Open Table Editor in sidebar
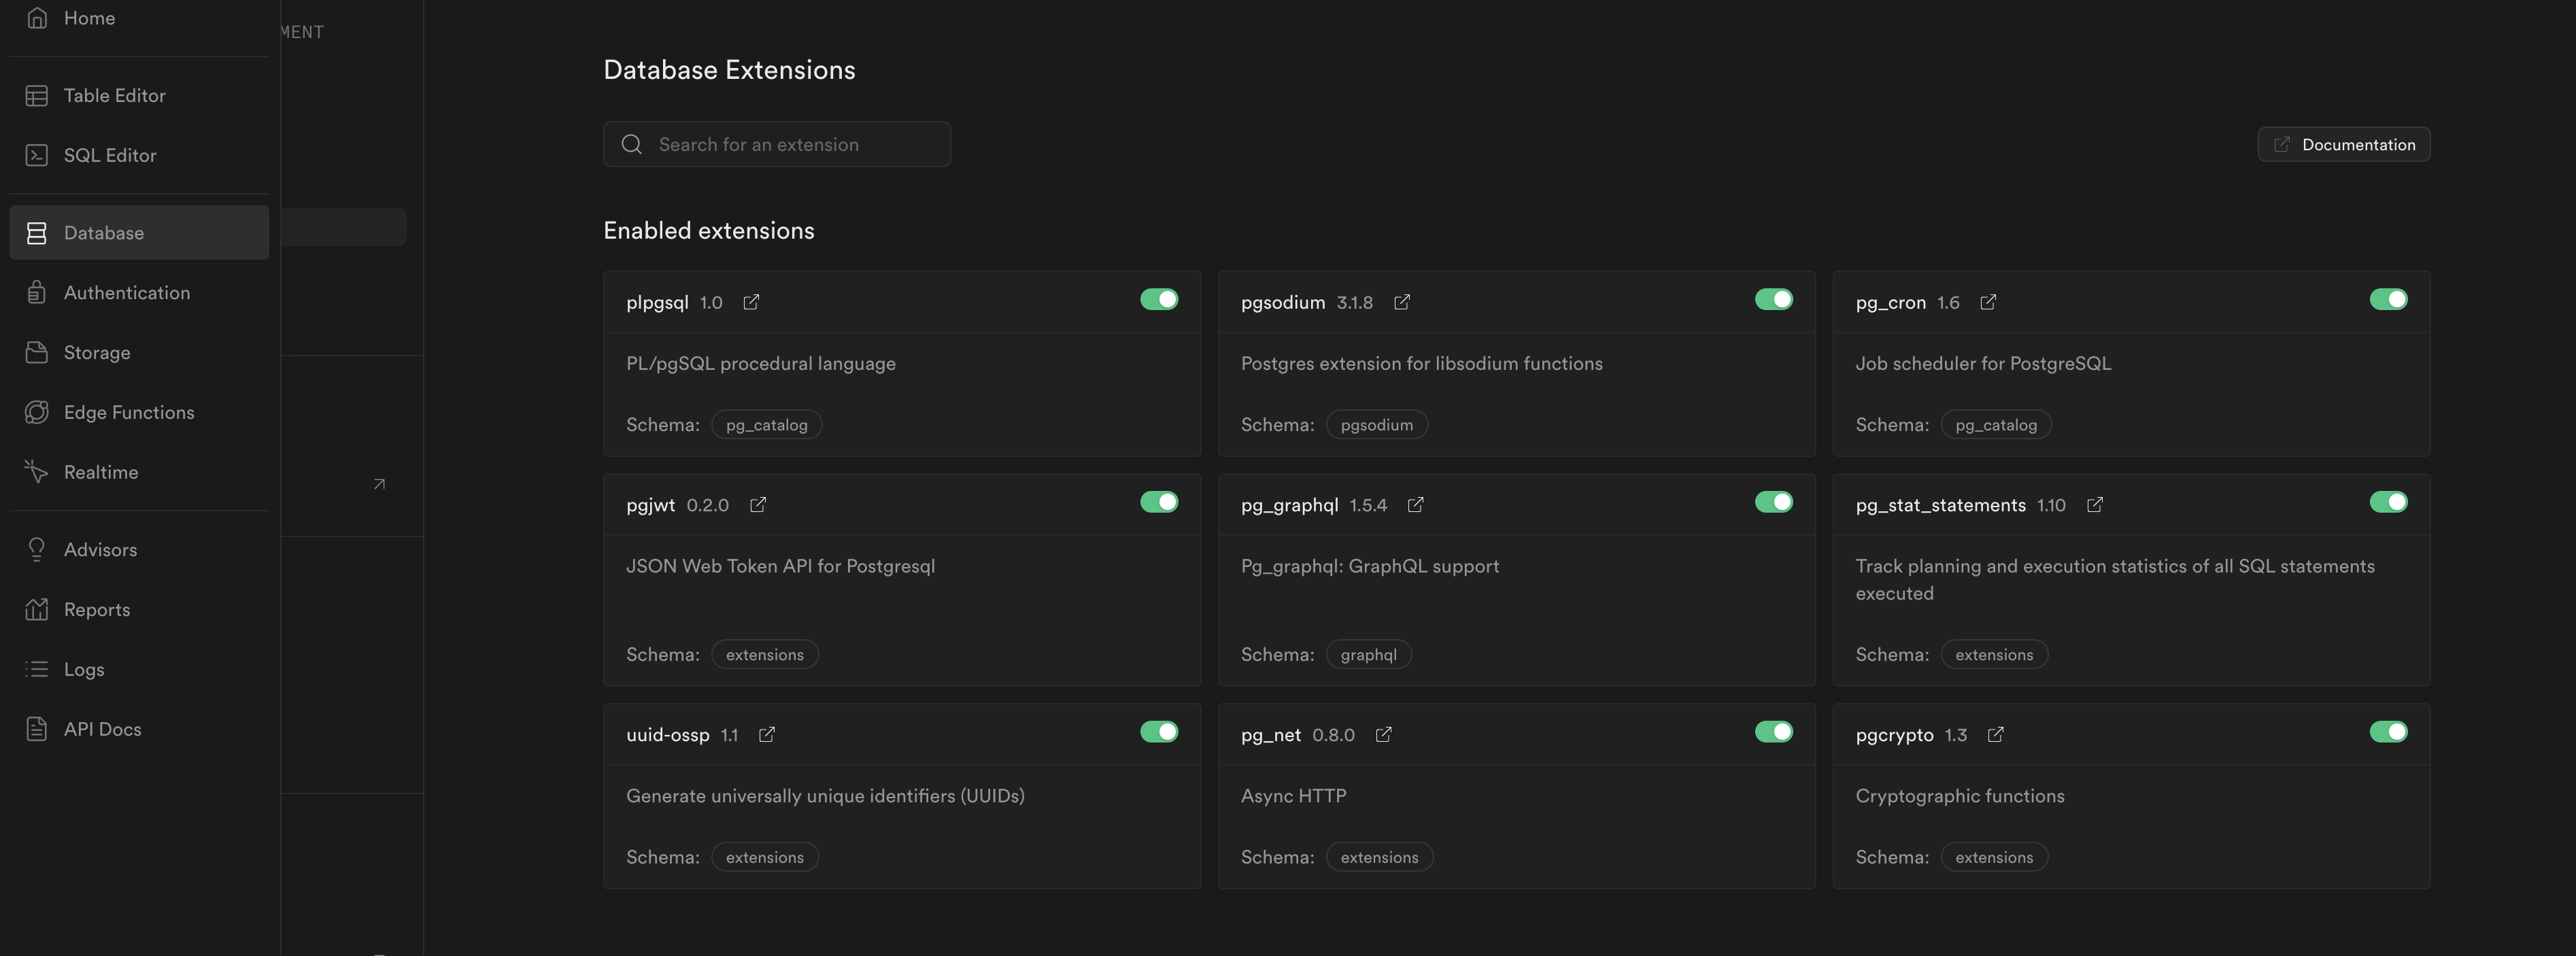The width and height of the screenshot is (2576, 956). (114, 96)
